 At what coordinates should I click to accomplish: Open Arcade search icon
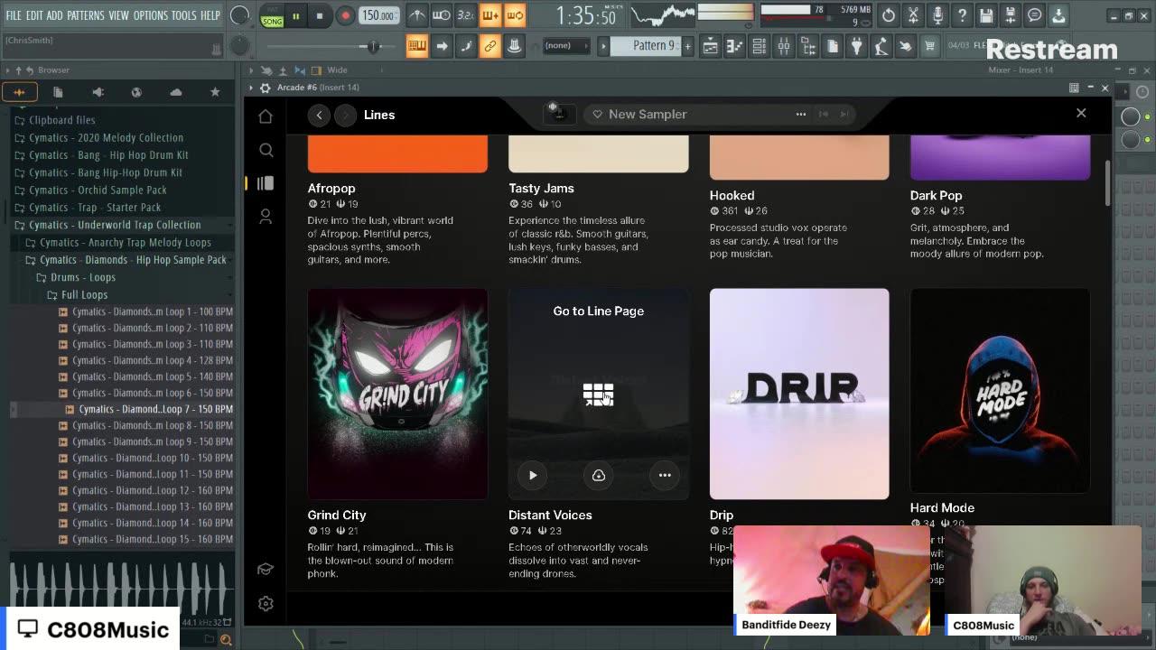pyautogui.click(x=266, y=150)
